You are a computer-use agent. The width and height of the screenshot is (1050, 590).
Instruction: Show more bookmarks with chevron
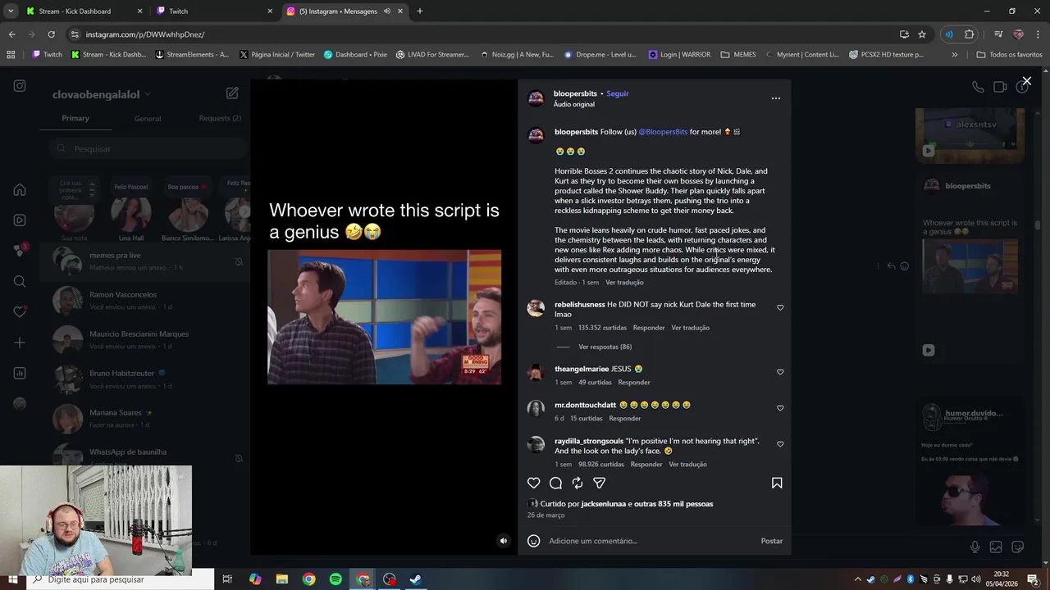[954, 55]
